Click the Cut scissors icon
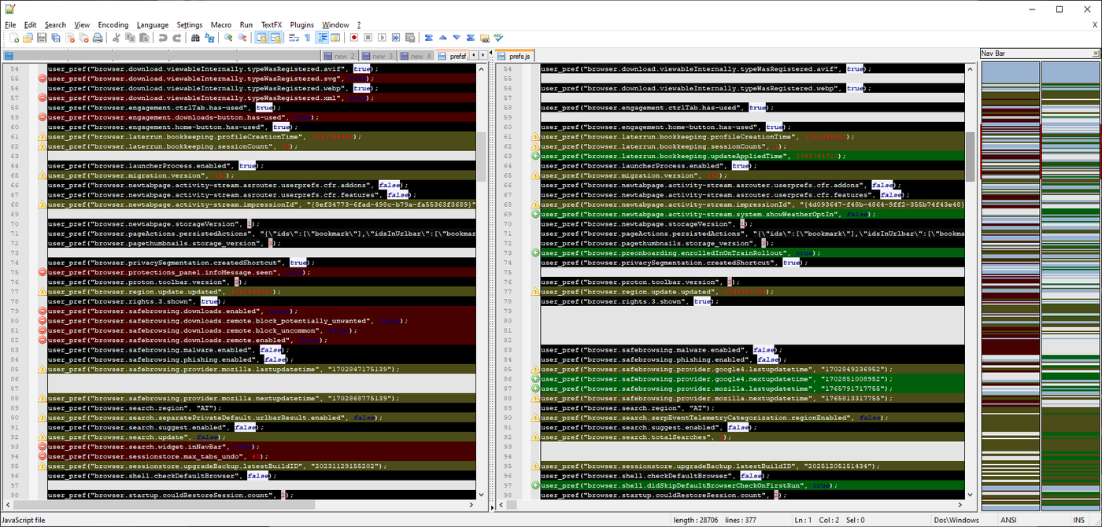Viewport: 1102px width, 527px height. click(116, 38)
